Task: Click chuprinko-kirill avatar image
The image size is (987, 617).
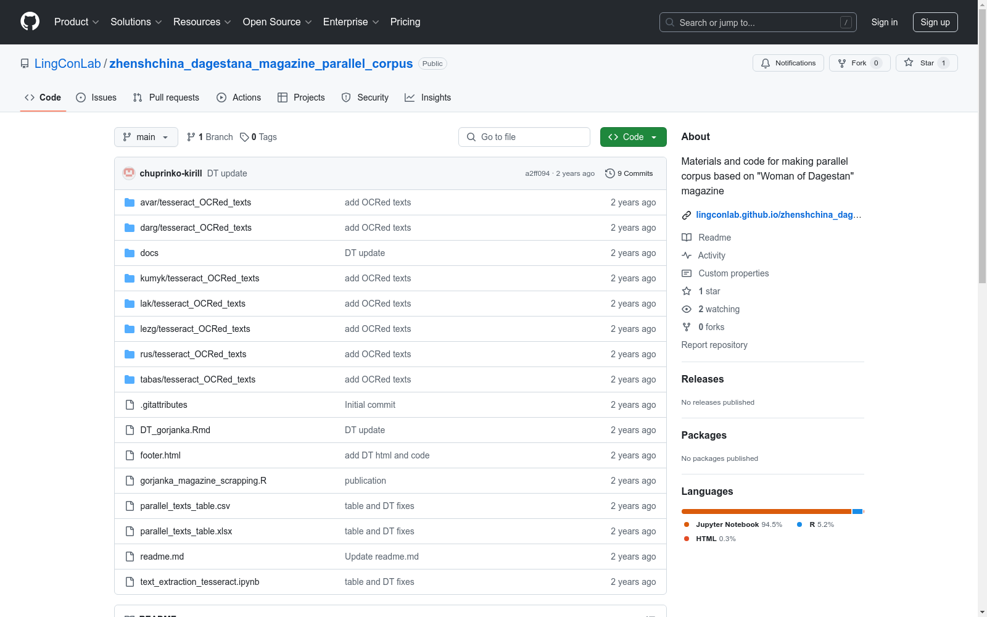Action: [x=129, y=173]
